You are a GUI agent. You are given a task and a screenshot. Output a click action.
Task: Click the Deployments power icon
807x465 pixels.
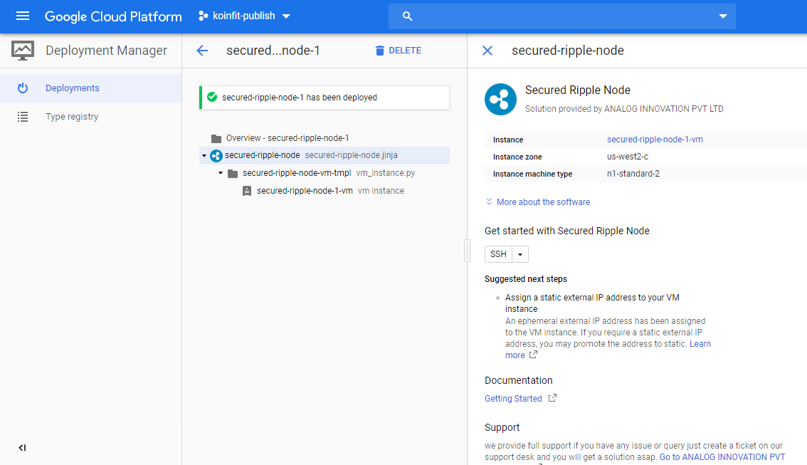pos(23,88)
